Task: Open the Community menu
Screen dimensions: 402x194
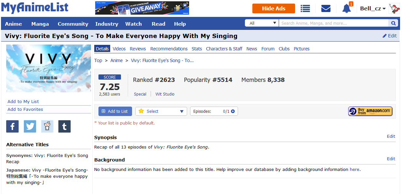Action: click(x=73, y=24)
